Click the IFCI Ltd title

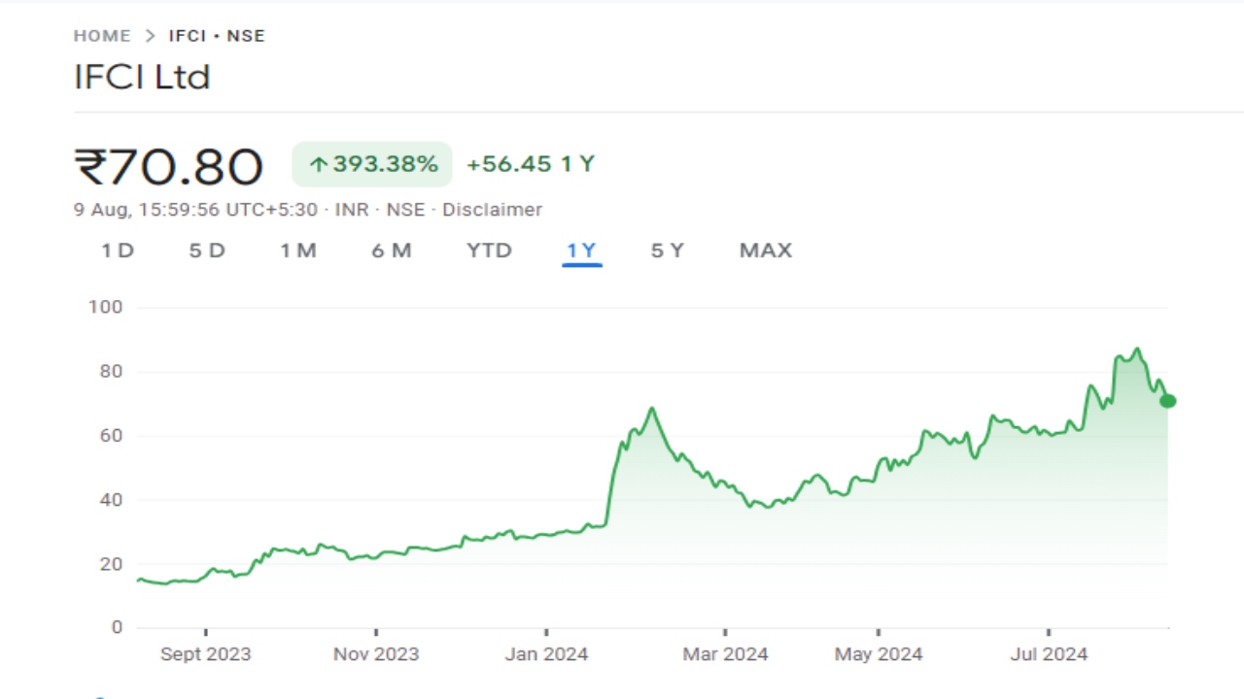(x=142, y=78)
